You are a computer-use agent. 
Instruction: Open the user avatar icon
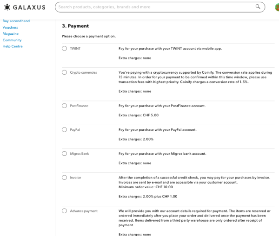click(277, 7)
